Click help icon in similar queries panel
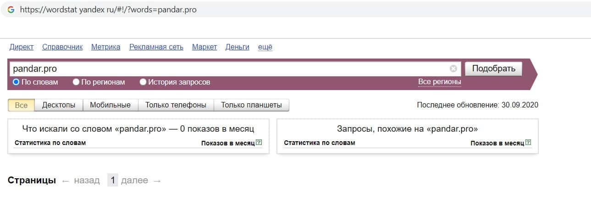The image size is (591, 203). point(528,143)
